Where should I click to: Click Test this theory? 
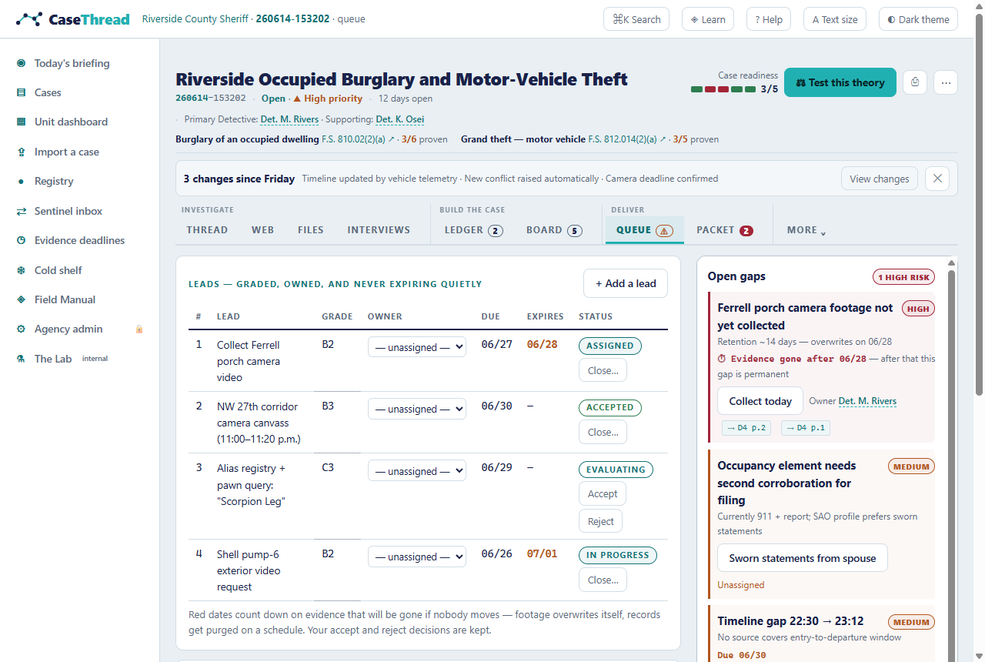point(840,82)
